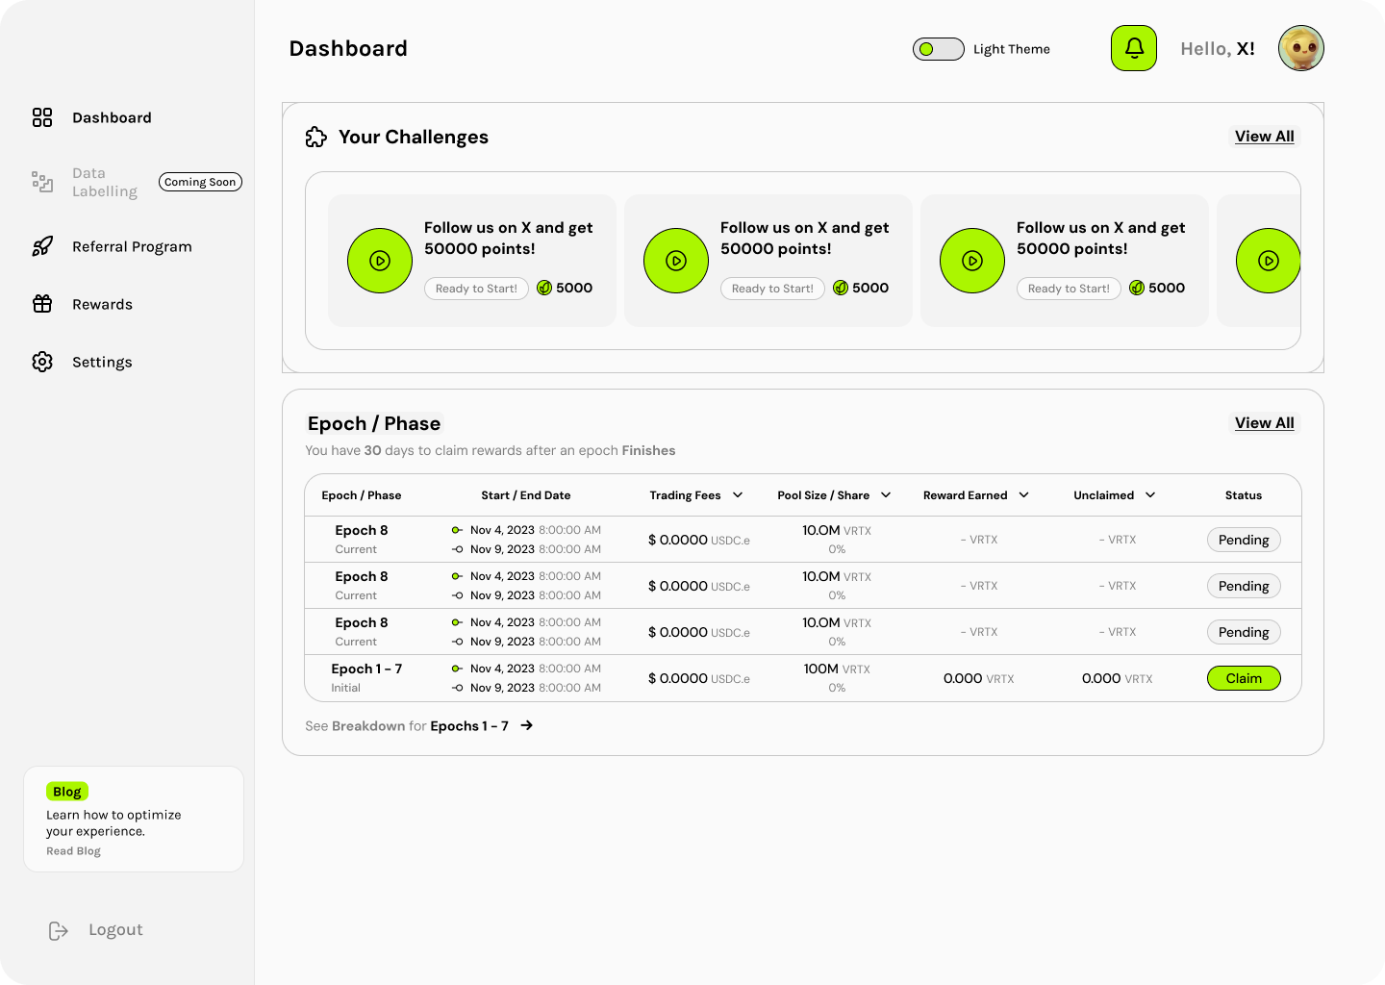1385x985 pixels.
Task: Click the Dashboard grid icon in sidebar
Action: point(42,117)
